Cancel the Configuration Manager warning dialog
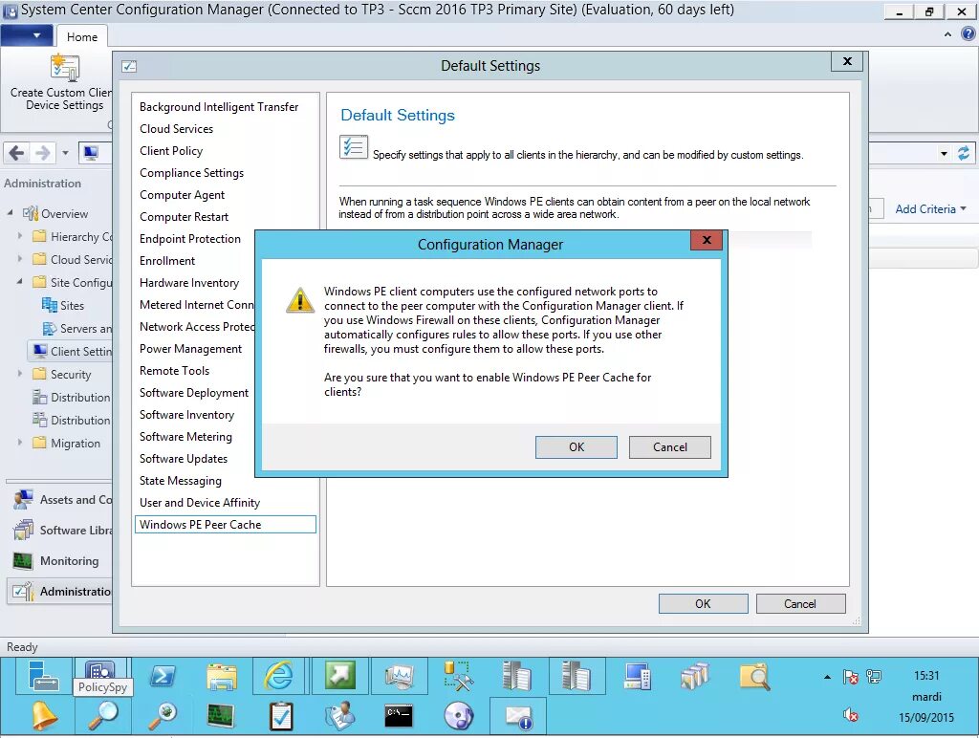 click(x=670, y=447)
